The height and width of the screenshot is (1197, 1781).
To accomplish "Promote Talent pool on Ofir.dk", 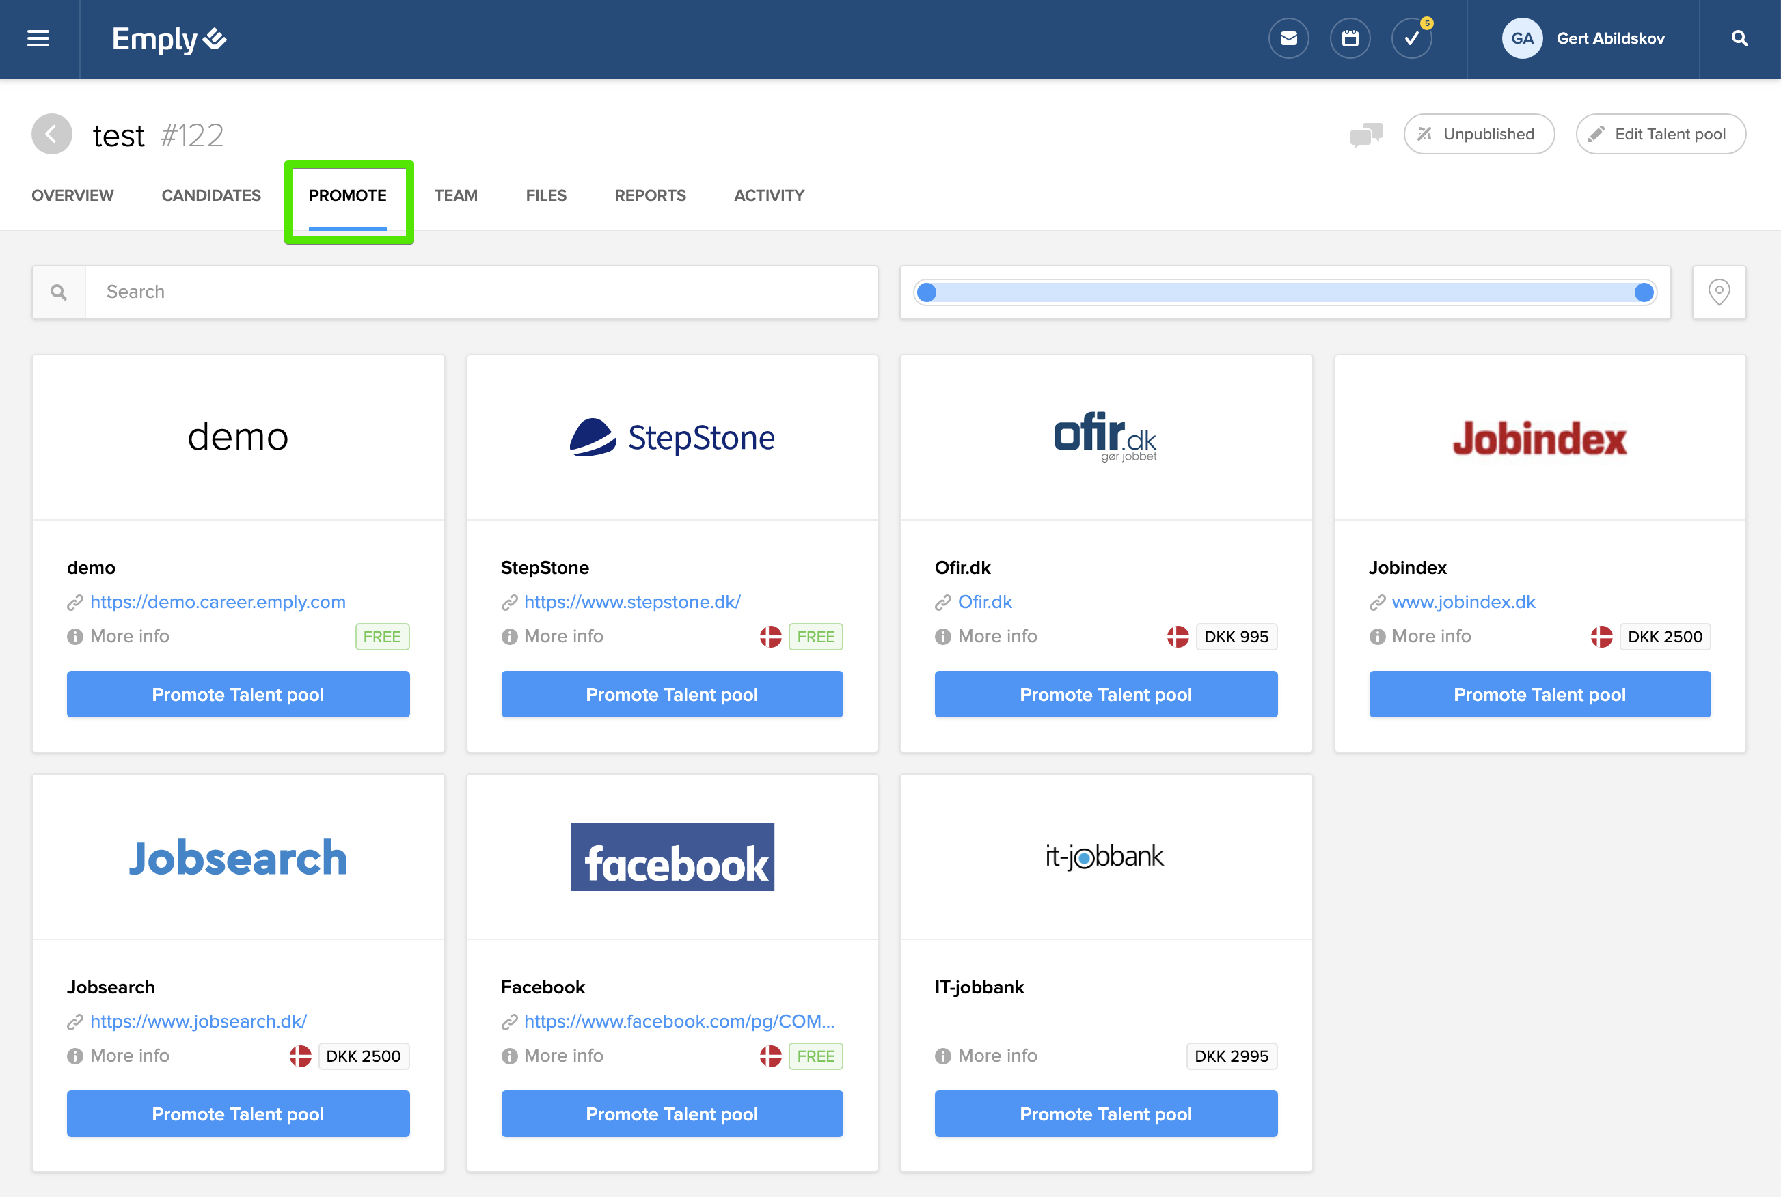I will coord(1106,695).
